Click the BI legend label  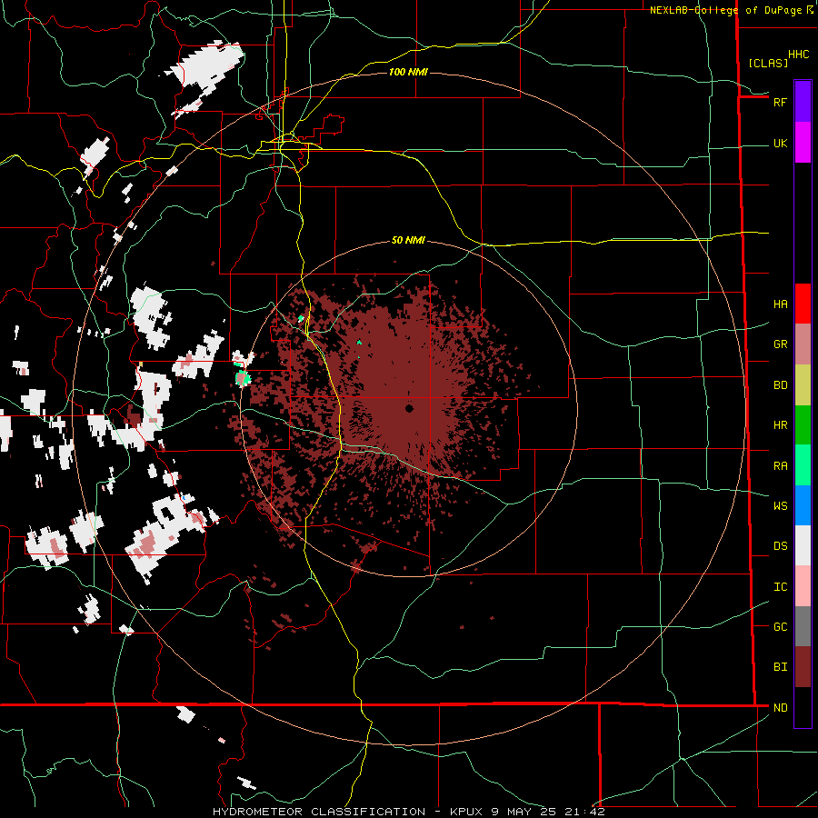[780, 667]
